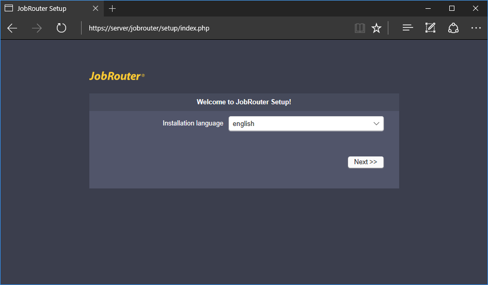The width and height of the screenshot is (488, 285).
Task: Maximize the browser window
Action: pyautogui.click(x=452, y=8)
